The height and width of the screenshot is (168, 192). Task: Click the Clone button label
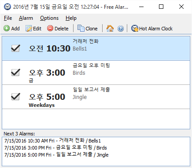tap(92, 29)
